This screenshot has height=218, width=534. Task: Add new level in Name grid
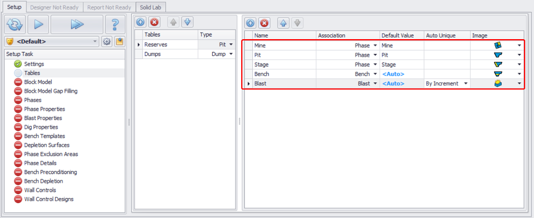pyautogui.click(x=251, y=22)
